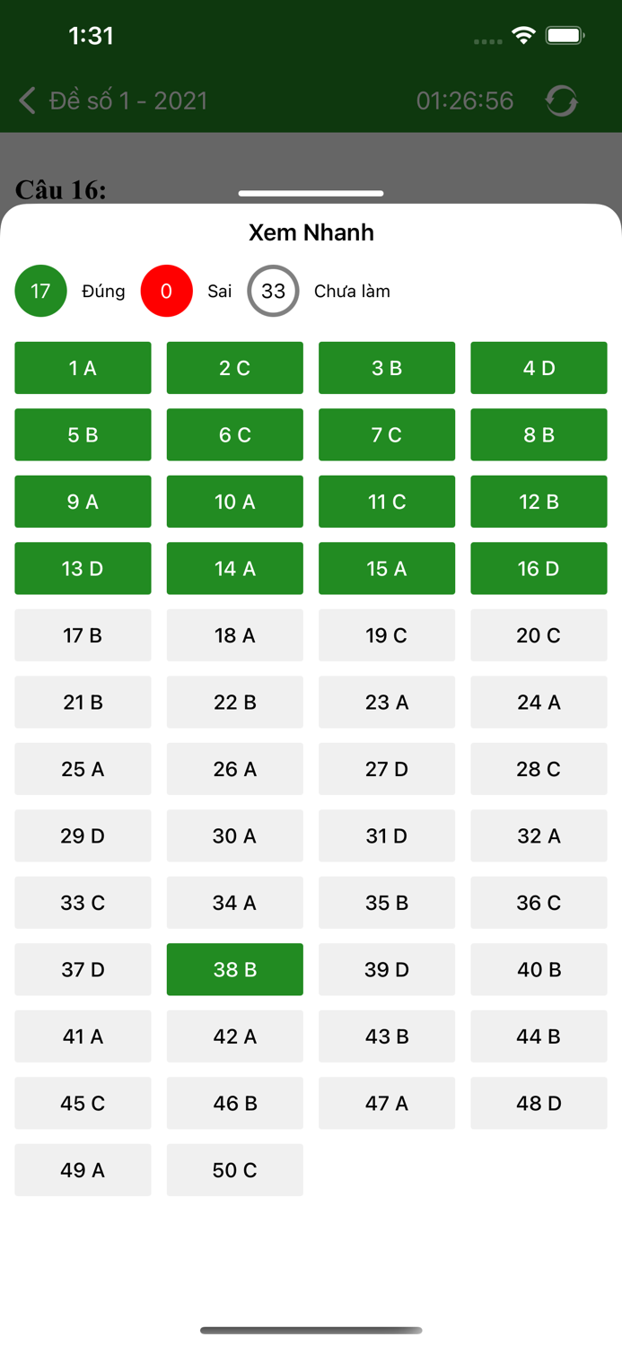Tap the red wrong-count circle 0

click(x=166, y=291)
